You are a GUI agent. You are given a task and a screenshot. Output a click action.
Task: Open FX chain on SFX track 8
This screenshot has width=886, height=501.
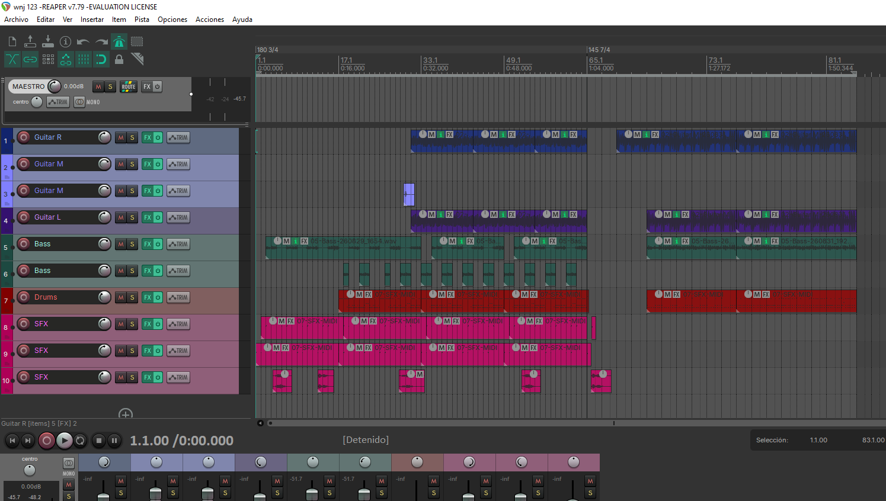[148, 324]
